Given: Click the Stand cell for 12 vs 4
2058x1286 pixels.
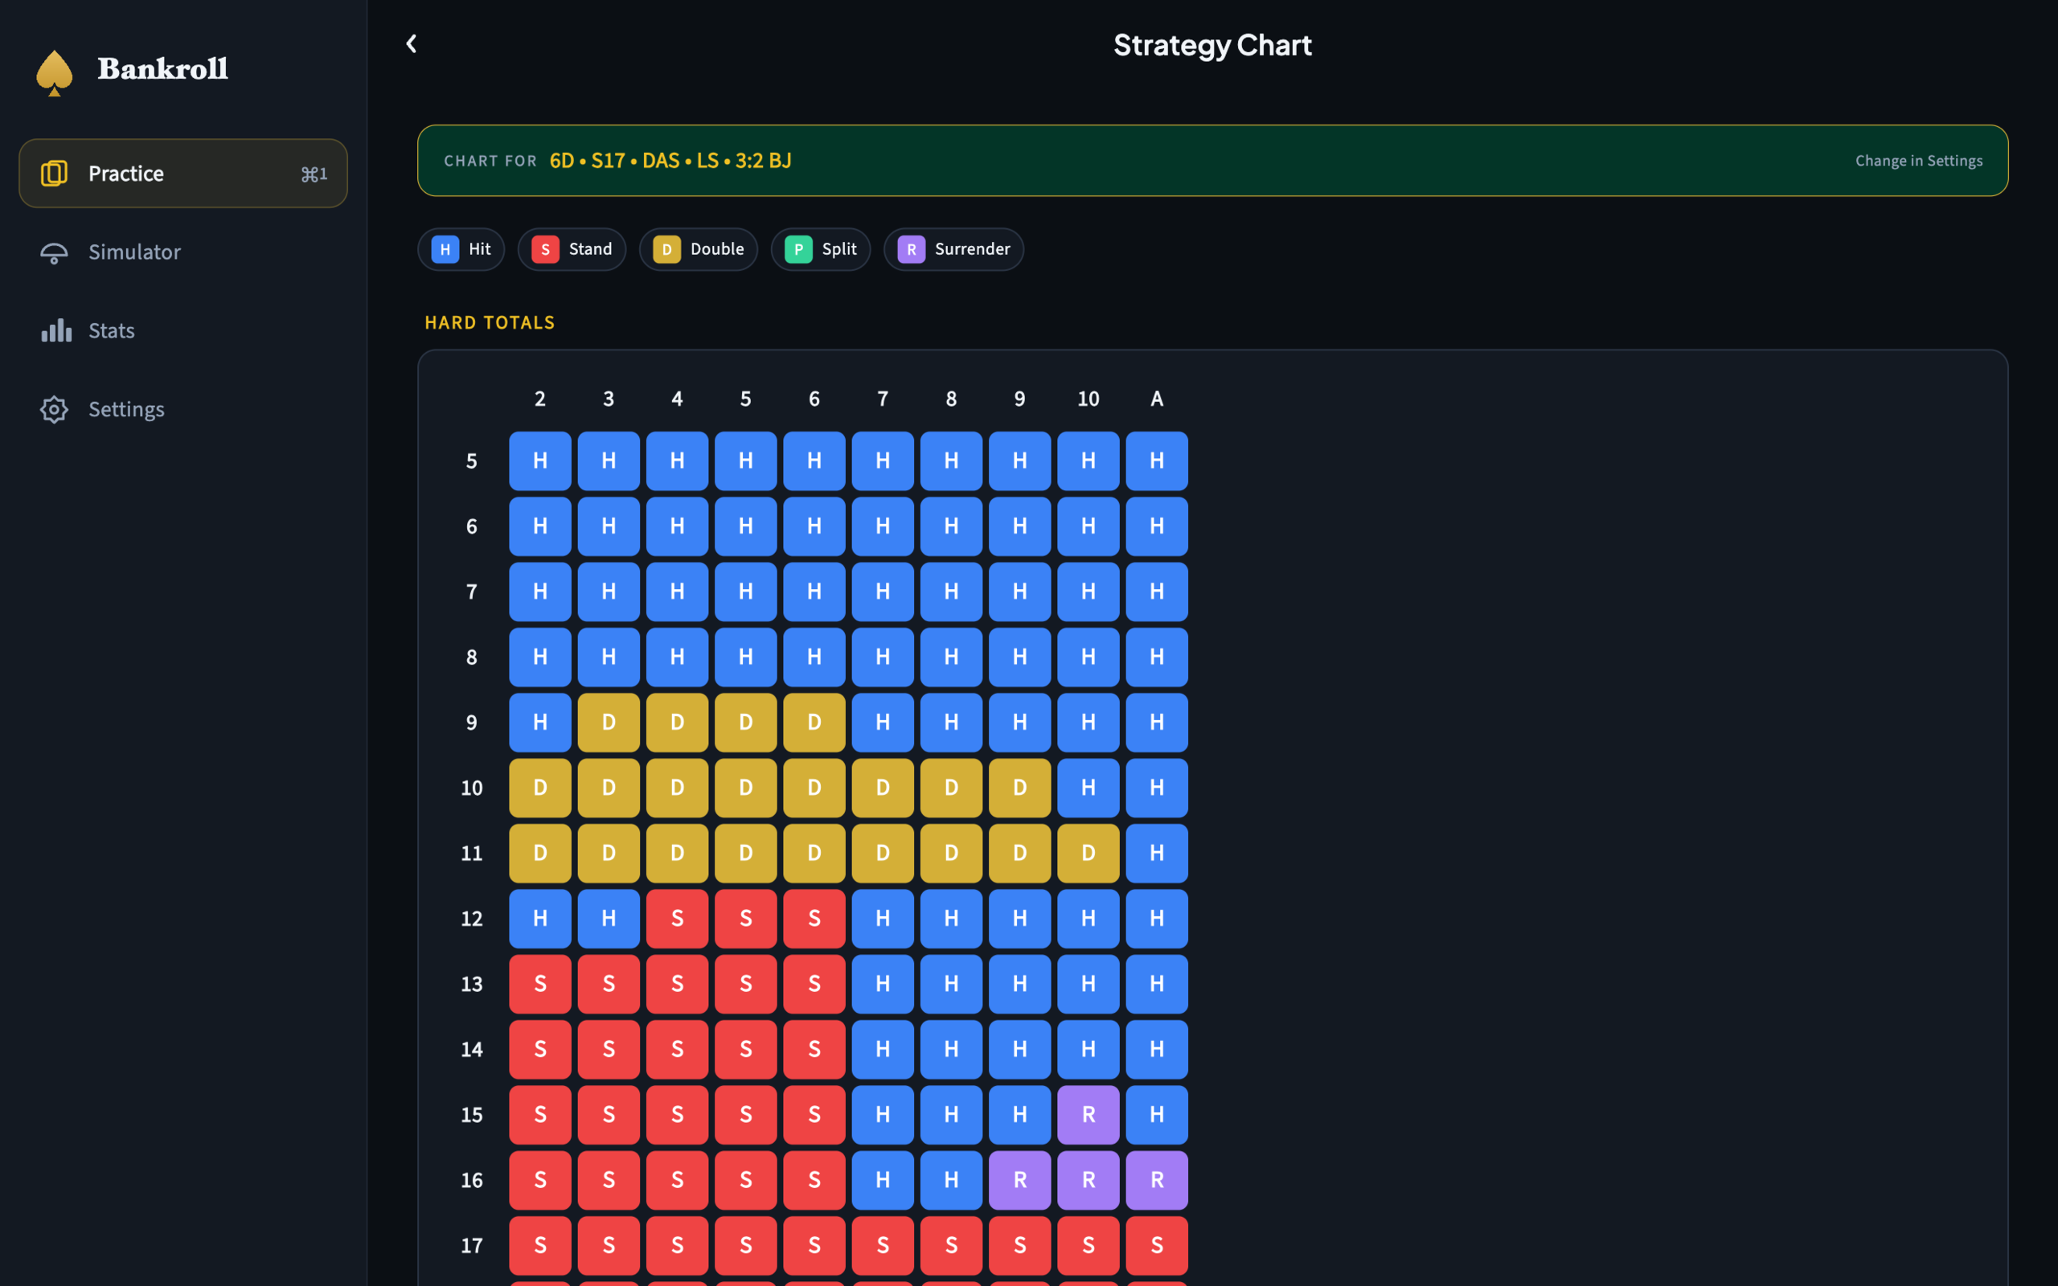Looking at the screenshot, I should coord(677,919).
